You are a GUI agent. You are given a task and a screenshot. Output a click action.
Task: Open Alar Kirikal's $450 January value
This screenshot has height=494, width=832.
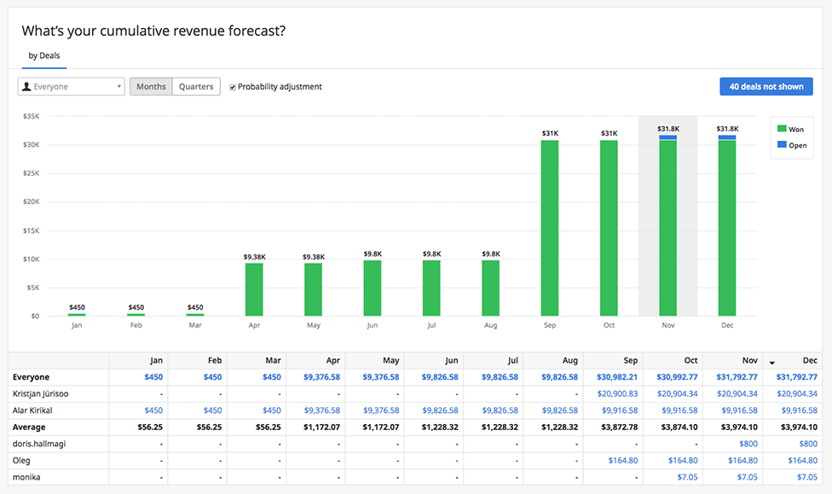[152, 410]
